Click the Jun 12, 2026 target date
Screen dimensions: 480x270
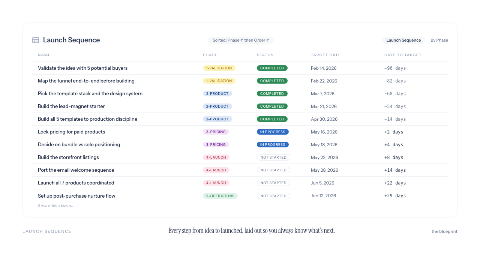(323, 196)
